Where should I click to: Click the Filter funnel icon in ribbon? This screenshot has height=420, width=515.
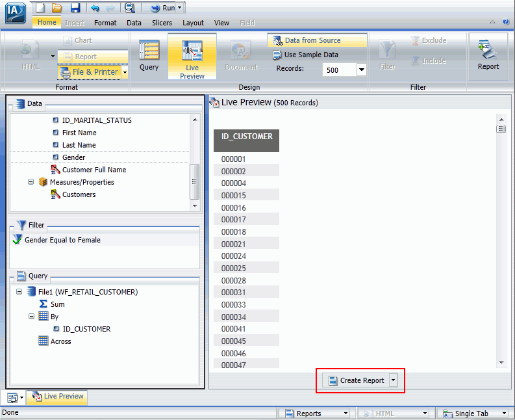pyautogui.click(x=388, y=55)
